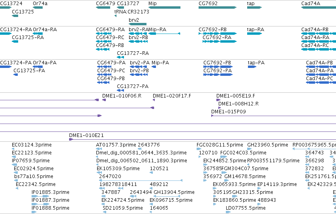Select the DME1-020F17.F clone label
Screen dimensions: 336x214
pyautogui.click(x=172, y=96)
